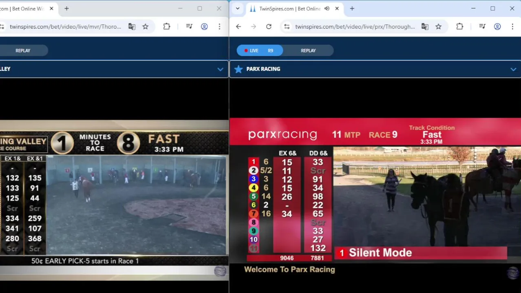
Task: Mute tab audio speaker icon on TwinSpires tab
Action: click(x=327, y=9)
